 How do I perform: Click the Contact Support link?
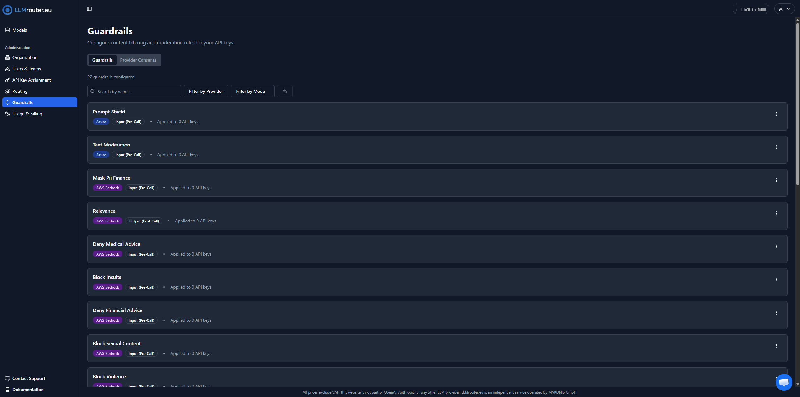click(x=29, y=378)
